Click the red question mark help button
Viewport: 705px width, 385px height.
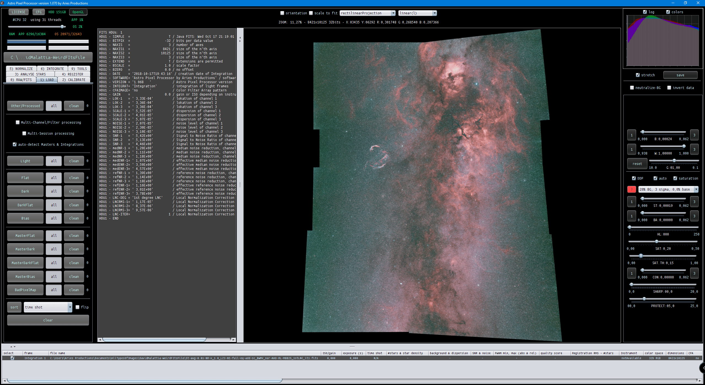click(x=631, y=189)
